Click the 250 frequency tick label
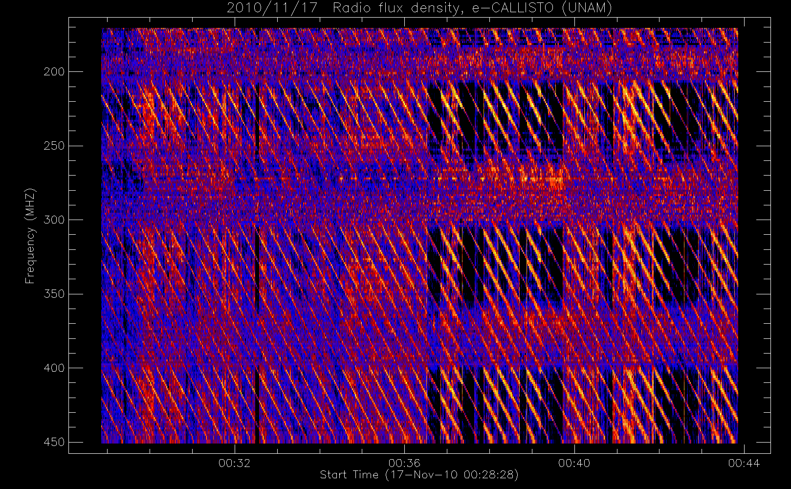The width and height of the screenshot is (791, 489). [54, 146]
